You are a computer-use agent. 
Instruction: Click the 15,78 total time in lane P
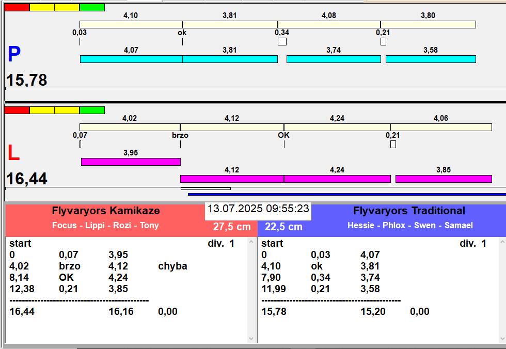27,80
